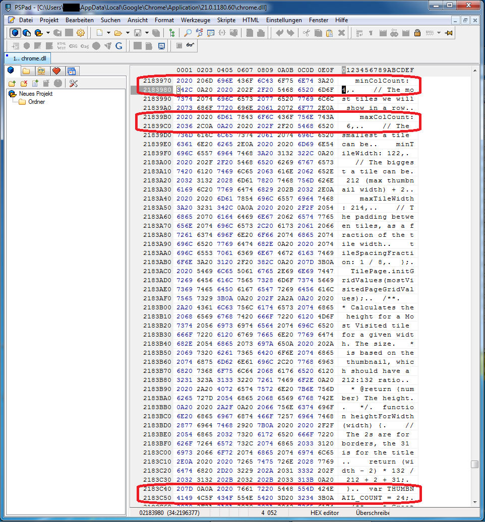Viewport: 485px width, 522px height.
Task: Open the Favorites heart panel
Action: 57,71
